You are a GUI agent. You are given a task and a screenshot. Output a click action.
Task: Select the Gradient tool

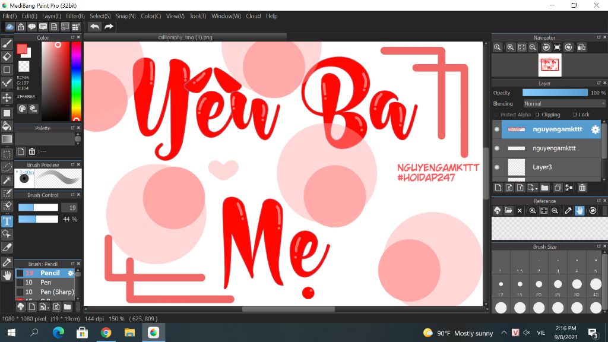click(7, 139)
